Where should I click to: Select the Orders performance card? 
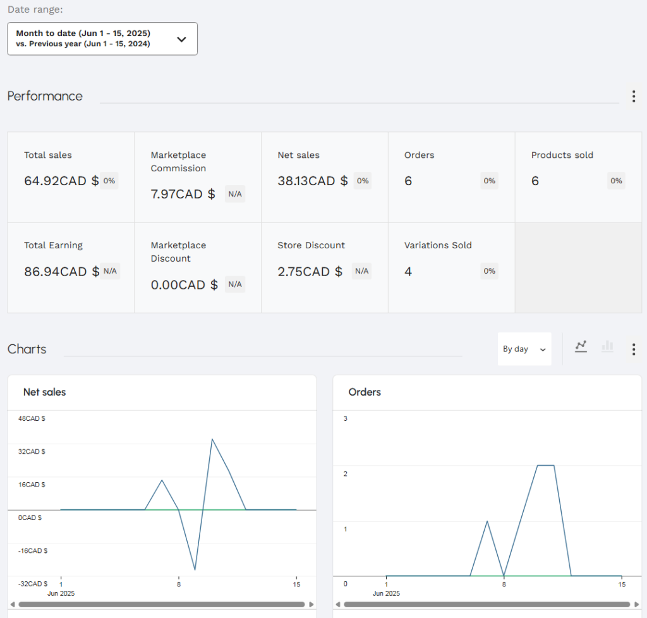[x=451, y=177]
